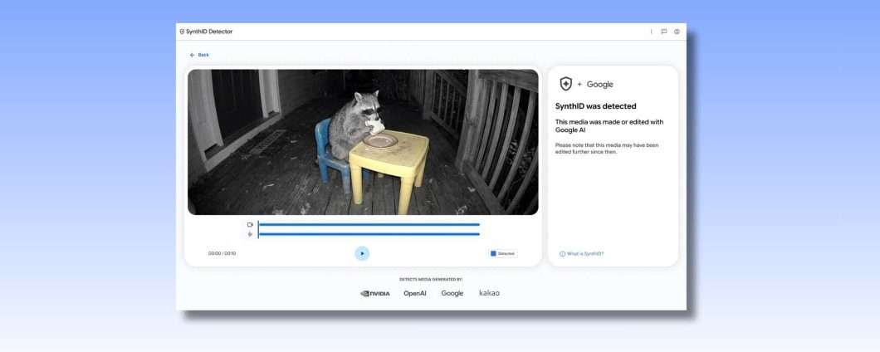
Task: Go back using the Back arrow link
Action: pyautogui.click(x=199, y=55)
